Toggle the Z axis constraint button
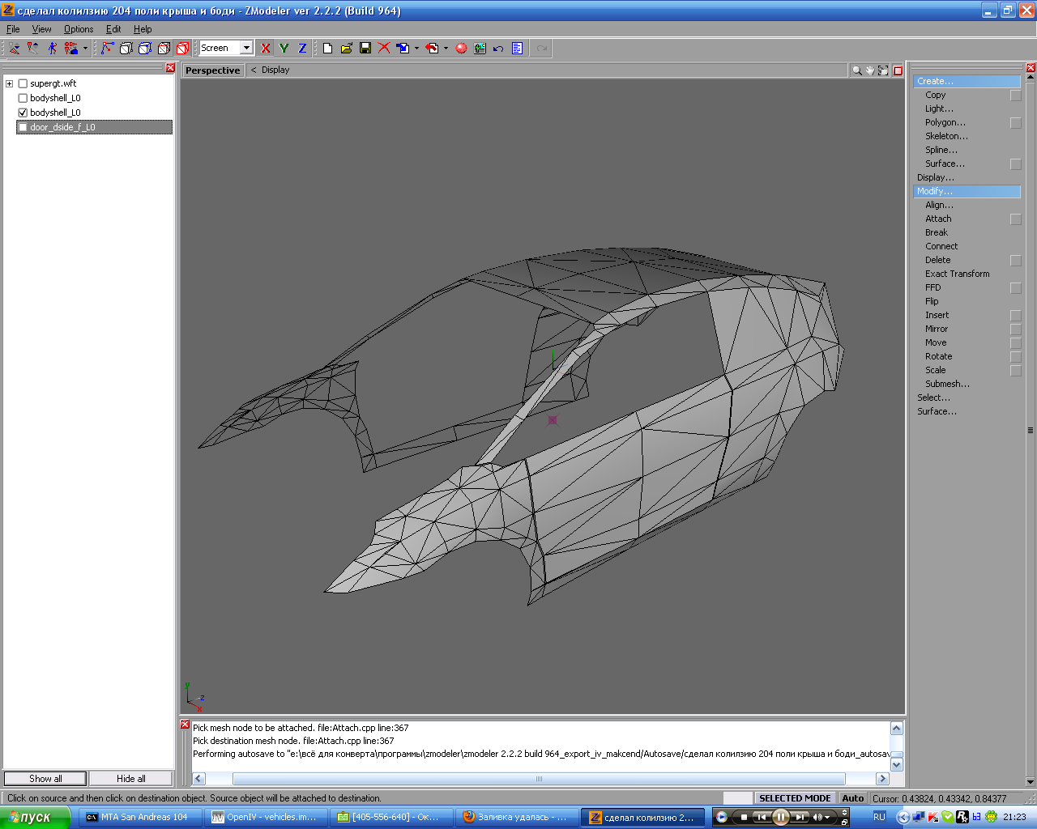This screenshot has width=1037, height=829. (x=302, y=49)
